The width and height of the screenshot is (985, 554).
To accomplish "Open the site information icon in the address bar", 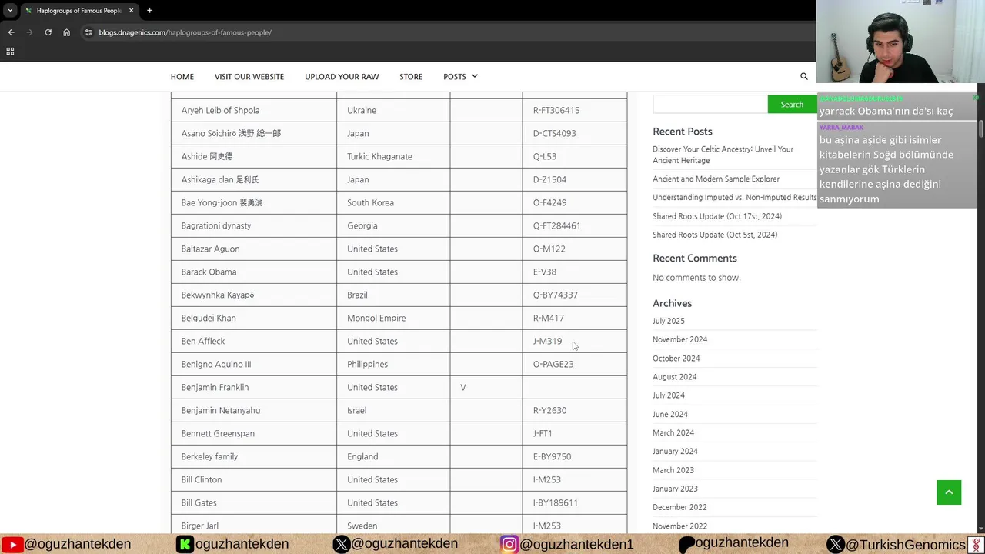I will click(x=88, y=32).
